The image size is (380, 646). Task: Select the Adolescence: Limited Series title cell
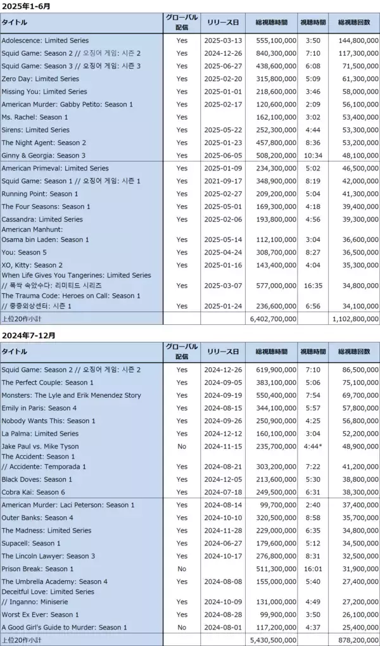tap(45, 41)
